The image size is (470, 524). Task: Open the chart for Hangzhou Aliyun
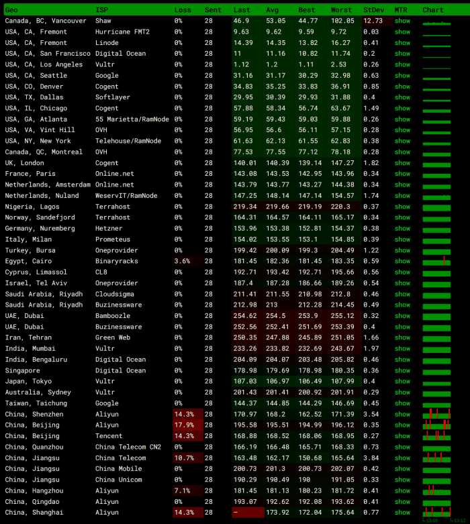436,491
